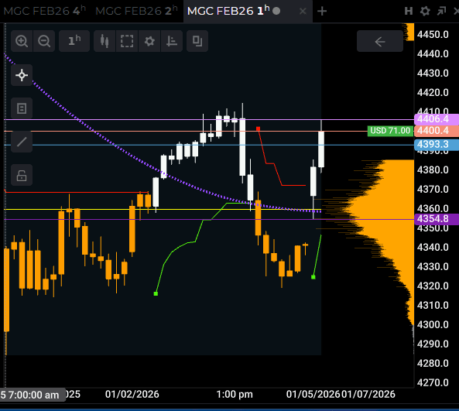The image size is (459, 411).
Task: Select the trend line drawing tool
Action: coord(22,142)
